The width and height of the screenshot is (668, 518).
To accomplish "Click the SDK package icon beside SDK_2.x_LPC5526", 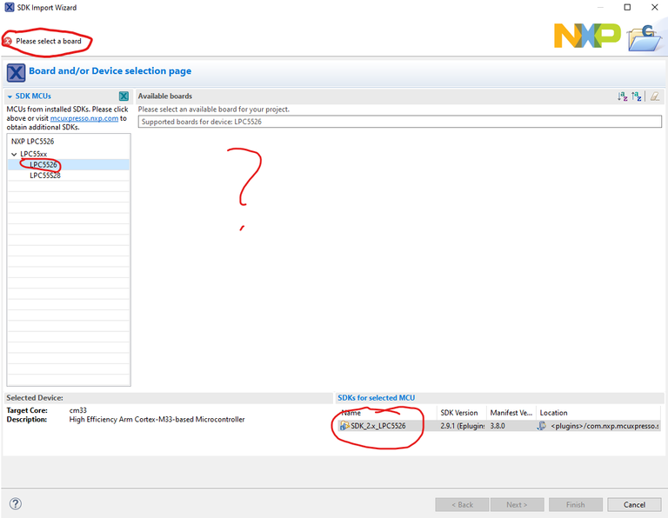I will [344, 426].
